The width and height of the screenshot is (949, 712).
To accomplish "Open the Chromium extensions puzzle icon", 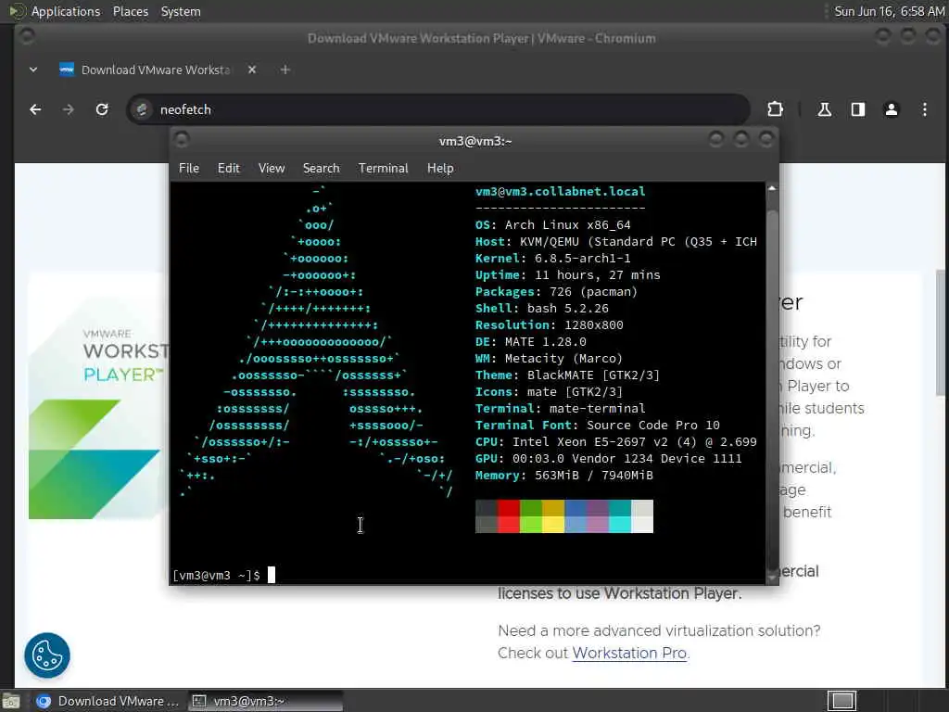I will [775, 109].
